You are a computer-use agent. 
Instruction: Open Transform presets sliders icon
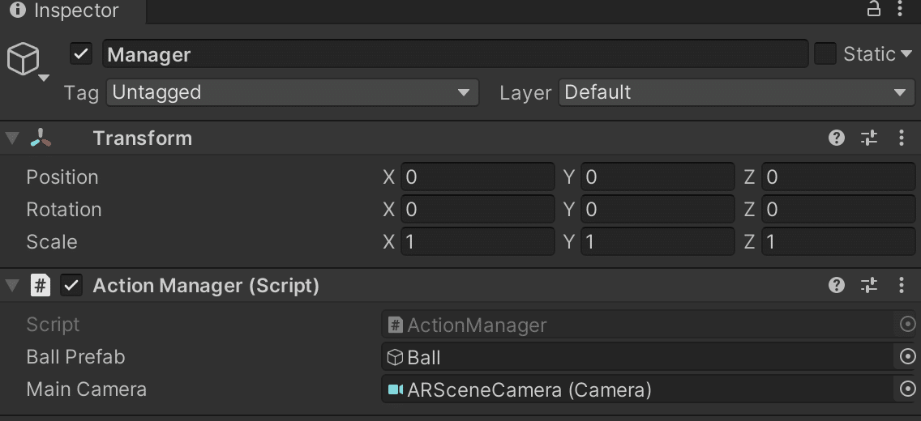pyautogui.click(x=869, y=138)
